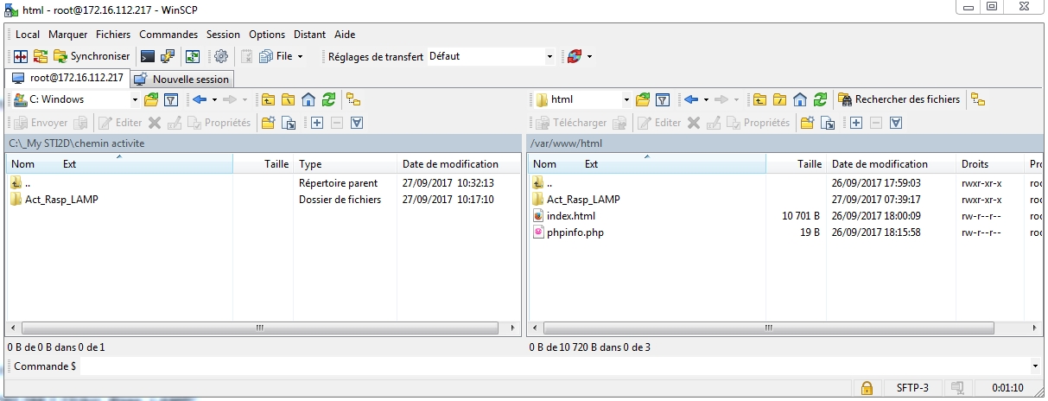The height and width of the screenshot is (401, 1048).
Task: Click the remote back arrow
Action: [691, 99]
